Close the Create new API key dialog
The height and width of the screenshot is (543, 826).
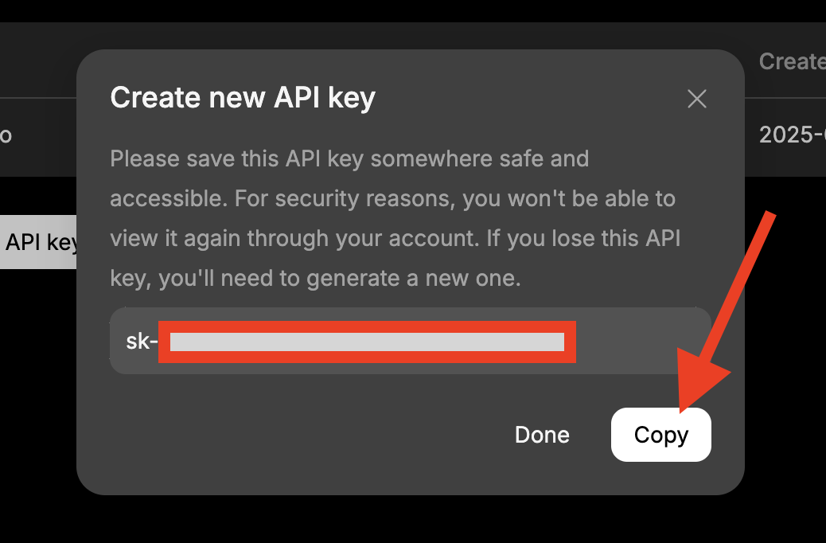point(697,99)
